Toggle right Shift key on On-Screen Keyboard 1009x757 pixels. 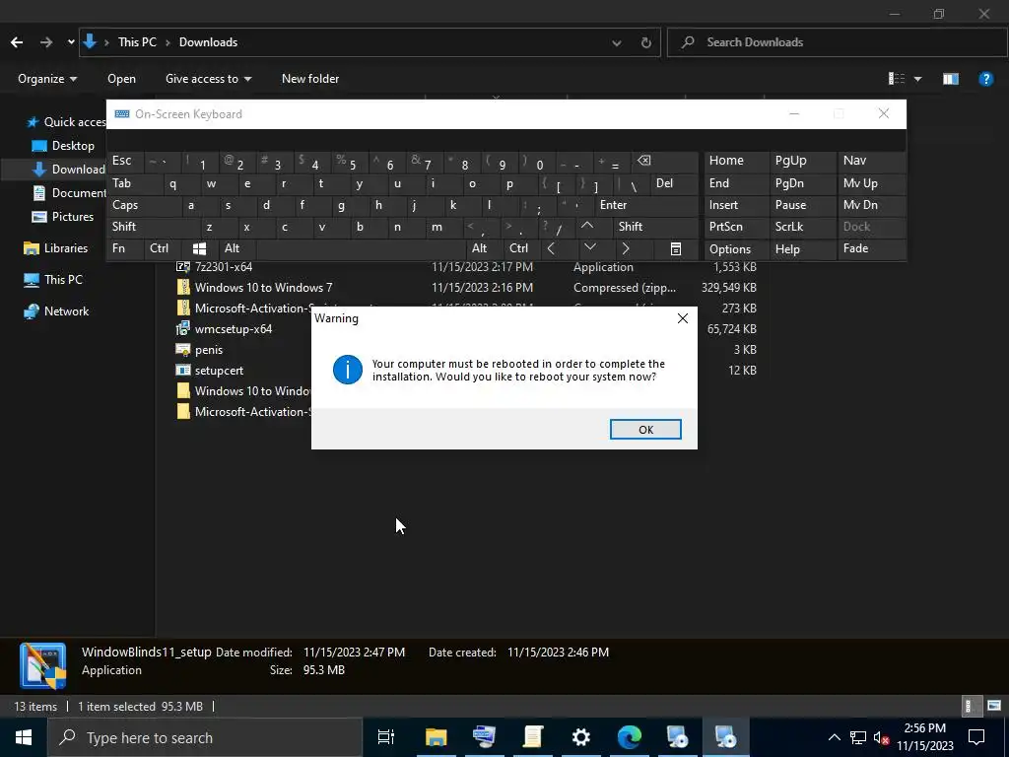click(656, 227)
